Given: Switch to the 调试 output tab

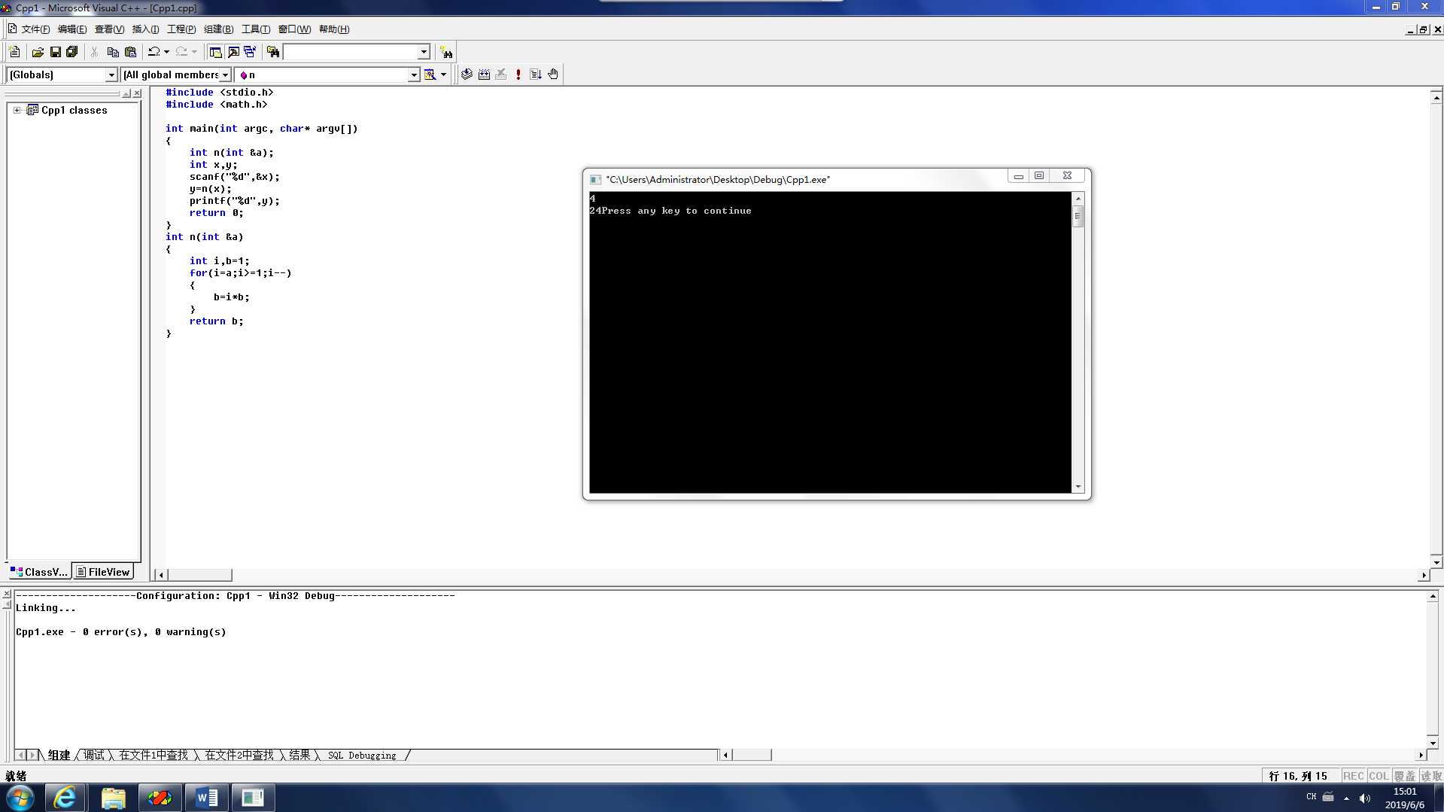Looking at the screenshot, I should coord(94,755).
